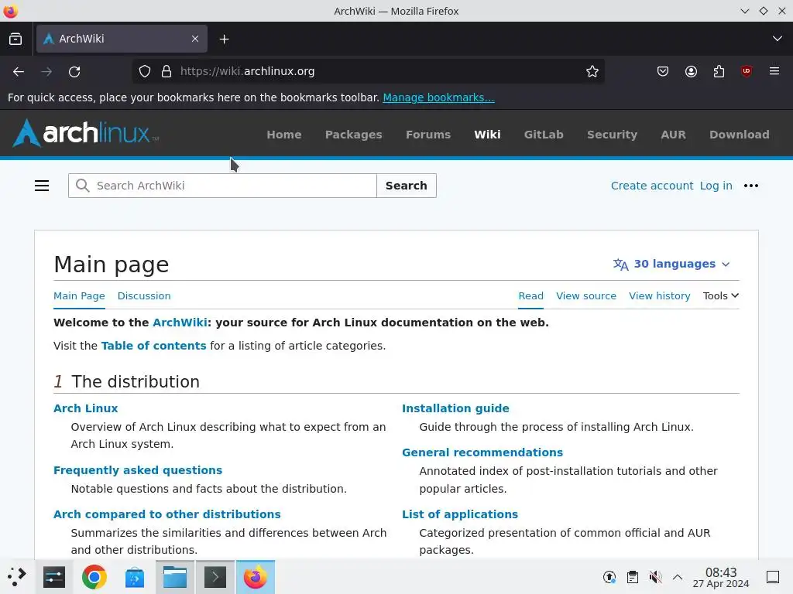This screenshot has height=594, width=793.
Task: Select the Read tab
Action: coord(531,296)
